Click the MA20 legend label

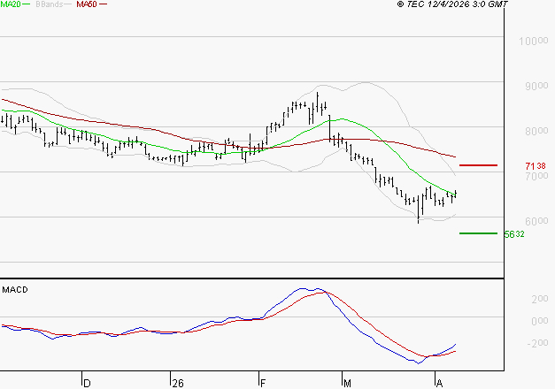click(11, 4)
